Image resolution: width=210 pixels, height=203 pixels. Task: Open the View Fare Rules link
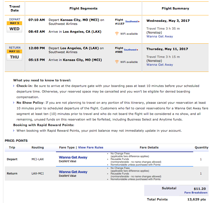(90, 147)
